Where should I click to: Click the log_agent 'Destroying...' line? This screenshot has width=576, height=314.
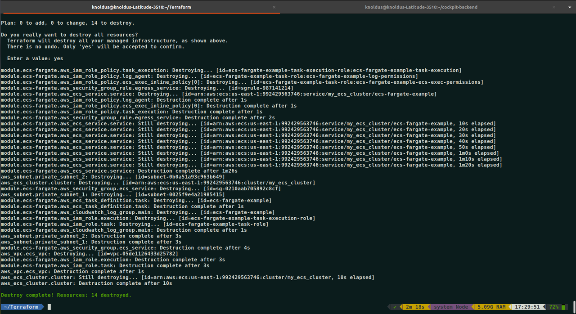point(209,76)
